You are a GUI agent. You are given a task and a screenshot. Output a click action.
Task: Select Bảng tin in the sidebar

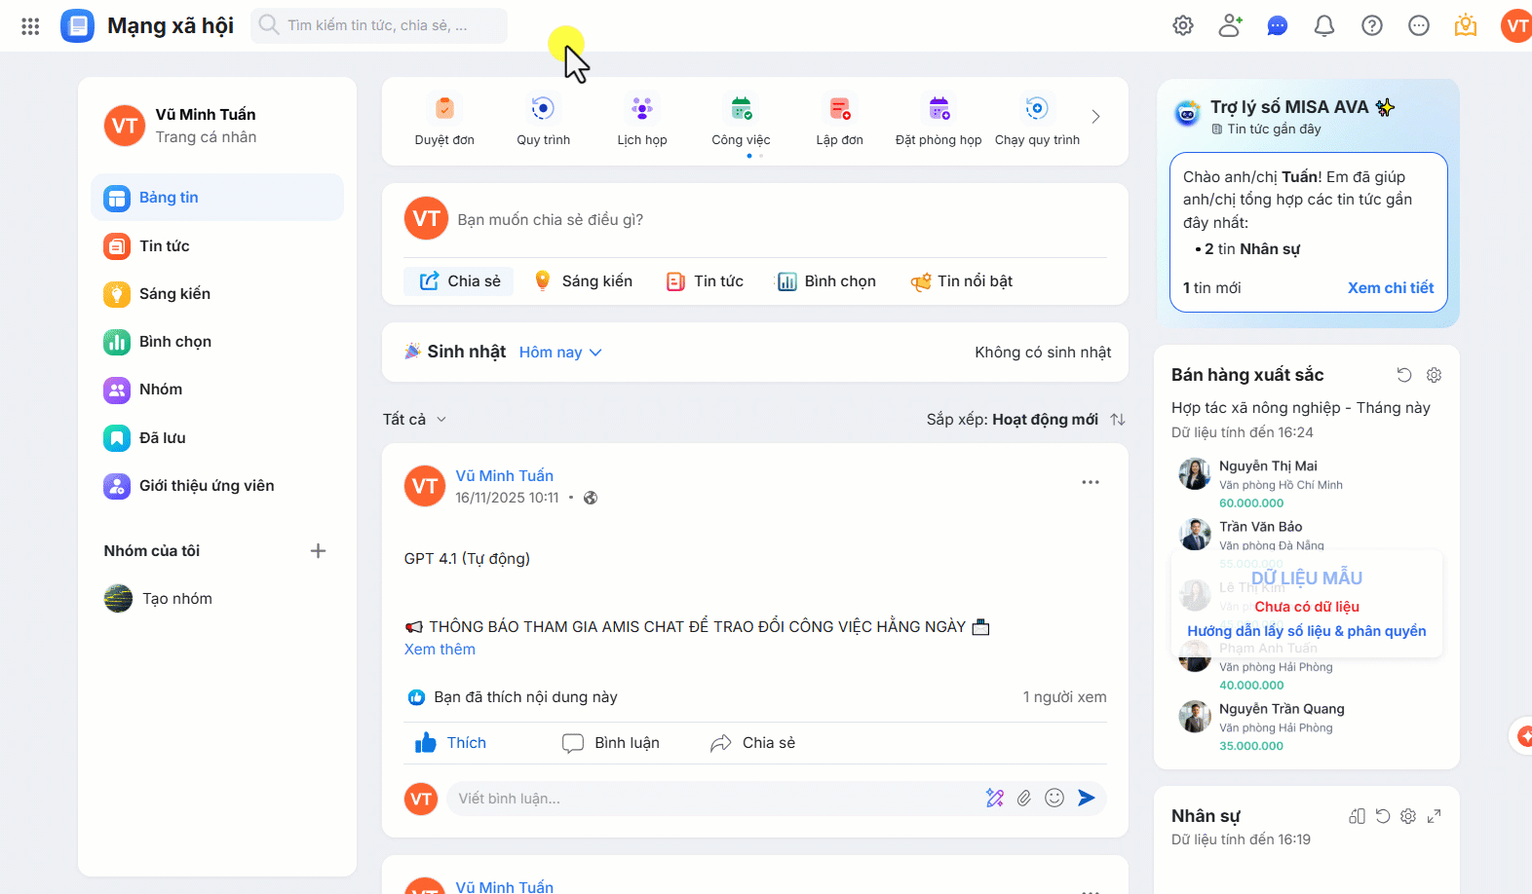(217, 198)
